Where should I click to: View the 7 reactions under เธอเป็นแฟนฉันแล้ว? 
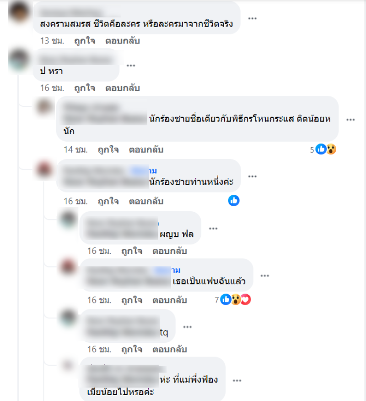[233, 299]
